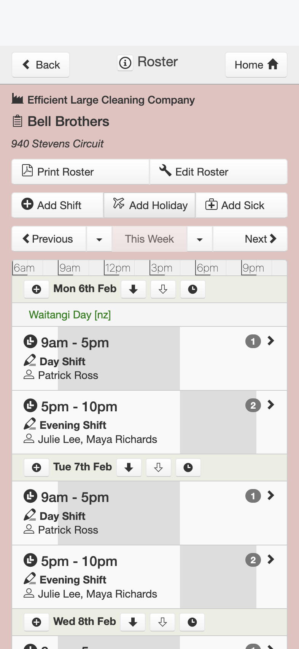The width and height of the screenshot is (299, 649).
Task: Click solid down arrow on Mon 6th Feb
Action: pyautogui.click(x=133, y=289)
